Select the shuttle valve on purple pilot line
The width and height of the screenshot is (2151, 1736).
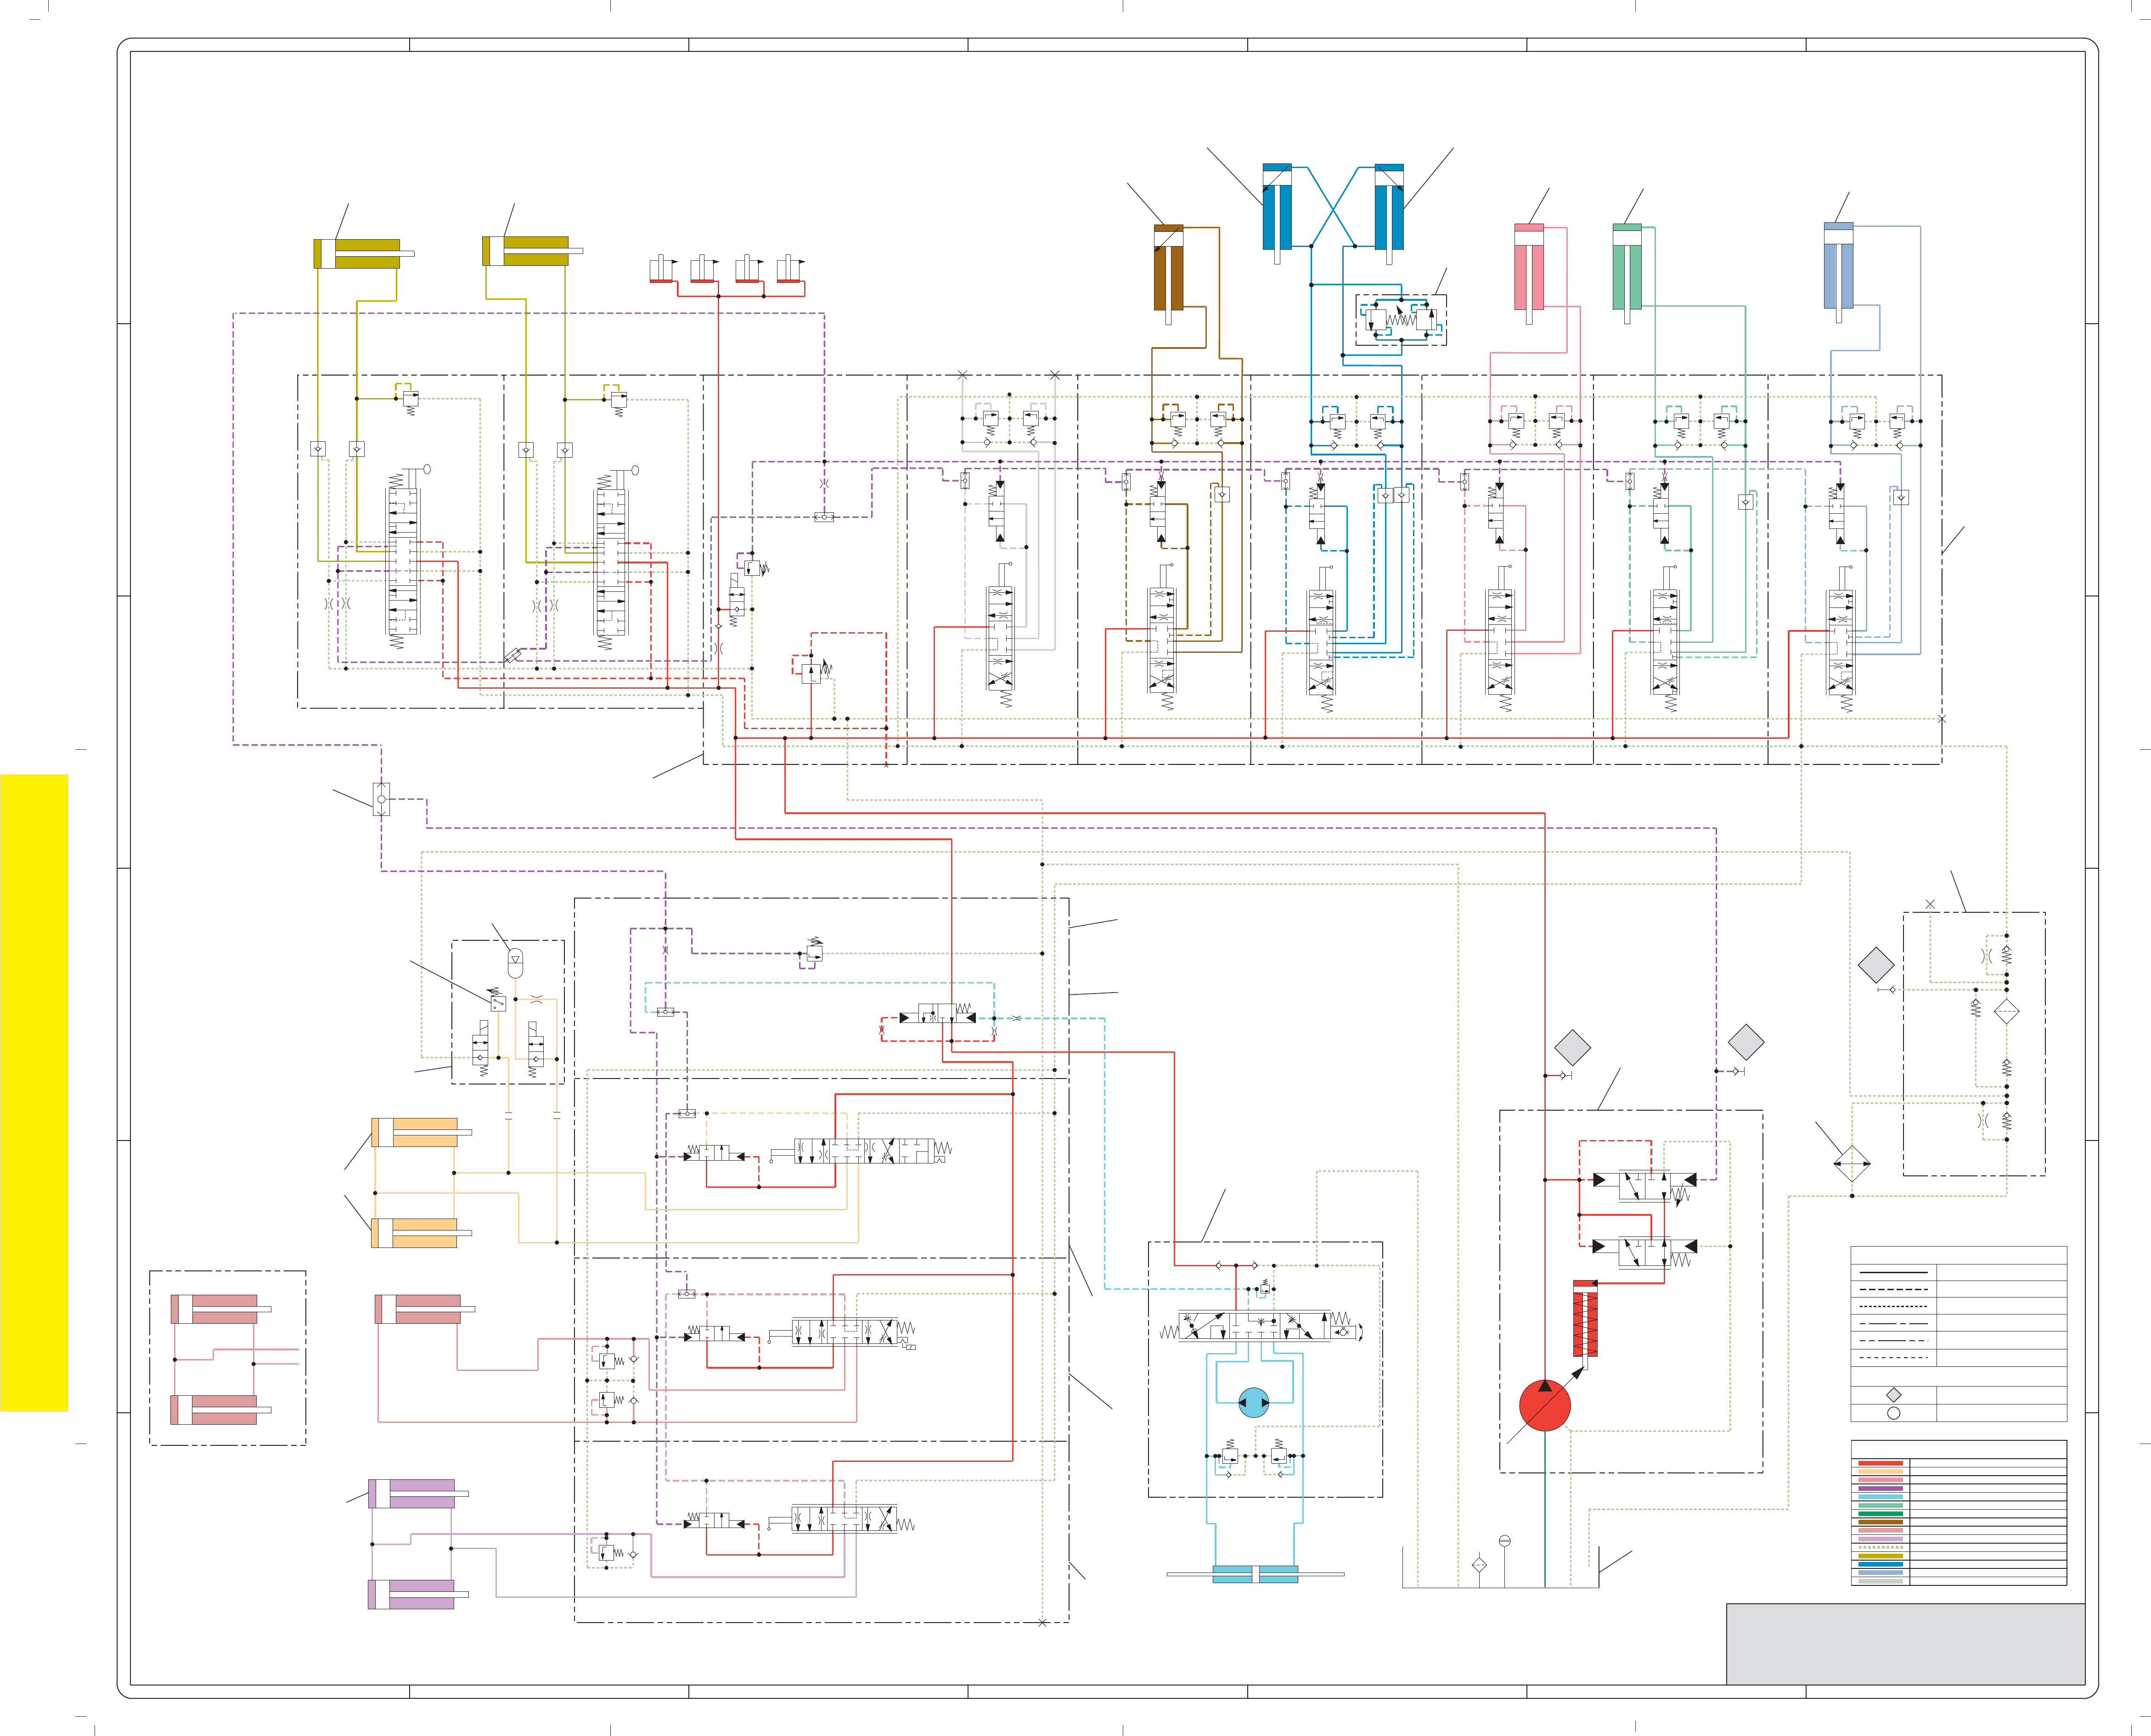(x=381, y=799)
